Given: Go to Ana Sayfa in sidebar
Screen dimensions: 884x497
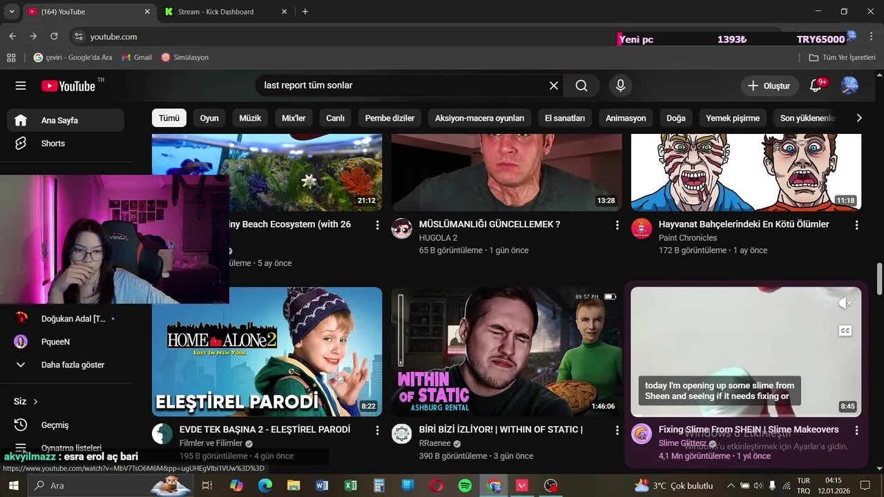Looking at the screenshot, I should coord(66,120).
